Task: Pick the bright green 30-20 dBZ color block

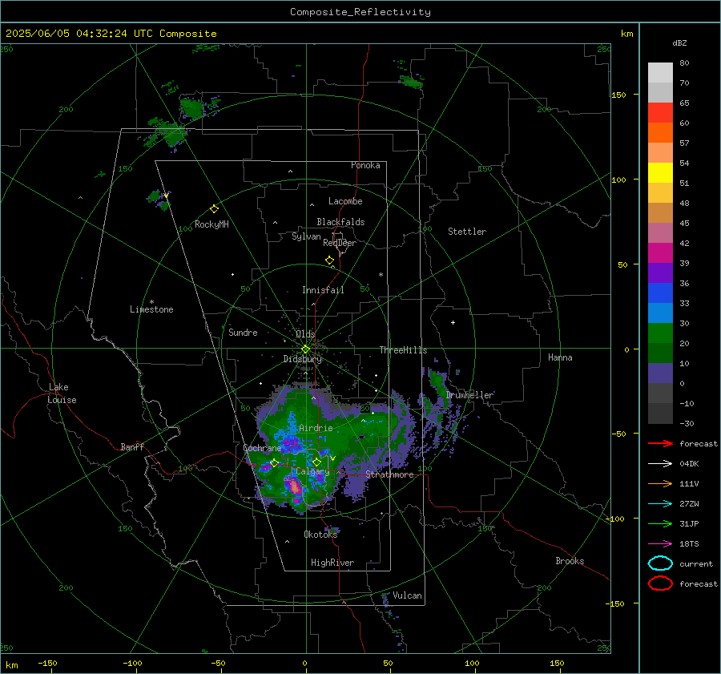Action: point(660,333)
